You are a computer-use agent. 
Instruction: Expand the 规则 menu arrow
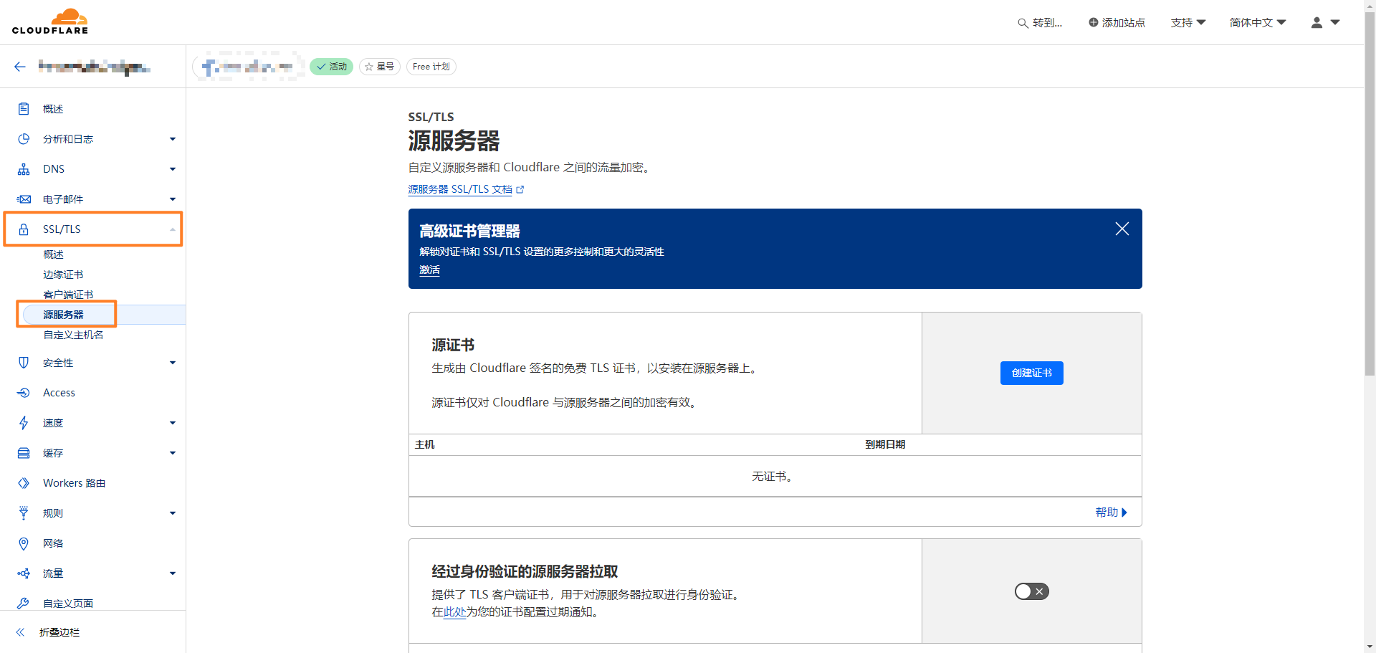tap(173, 513)
